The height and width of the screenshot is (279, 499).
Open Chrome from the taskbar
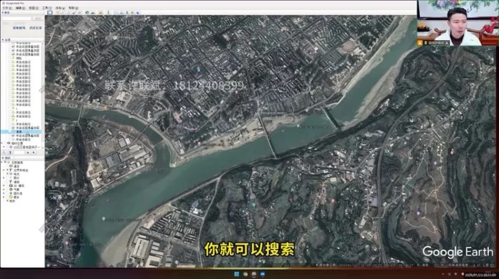tap(245, 274)
